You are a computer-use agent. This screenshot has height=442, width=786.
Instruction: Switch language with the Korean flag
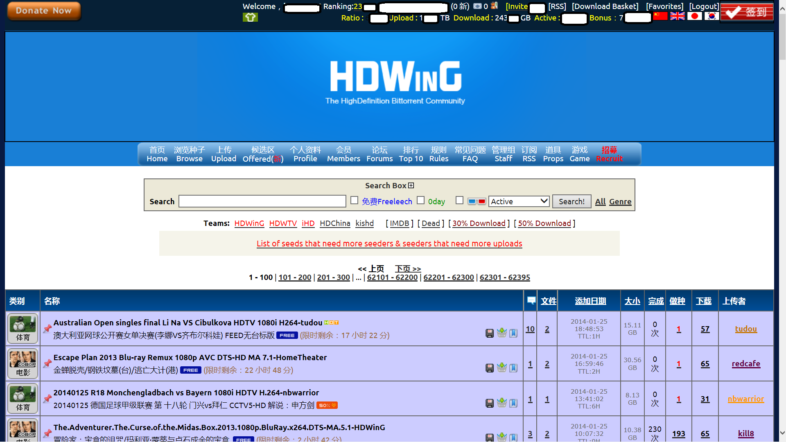pos(712,16)
